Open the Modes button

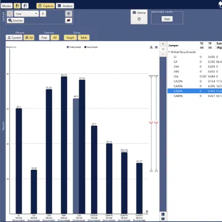click(x=7, y=6)
